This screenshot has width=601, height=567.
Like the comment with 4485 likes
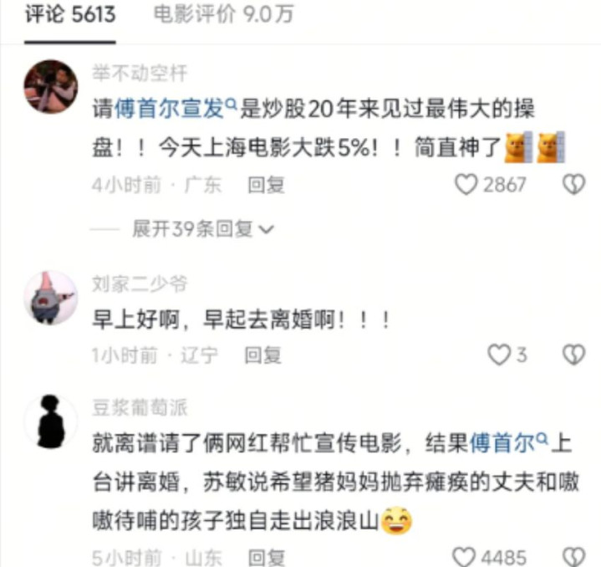click(x=464, y=557)
